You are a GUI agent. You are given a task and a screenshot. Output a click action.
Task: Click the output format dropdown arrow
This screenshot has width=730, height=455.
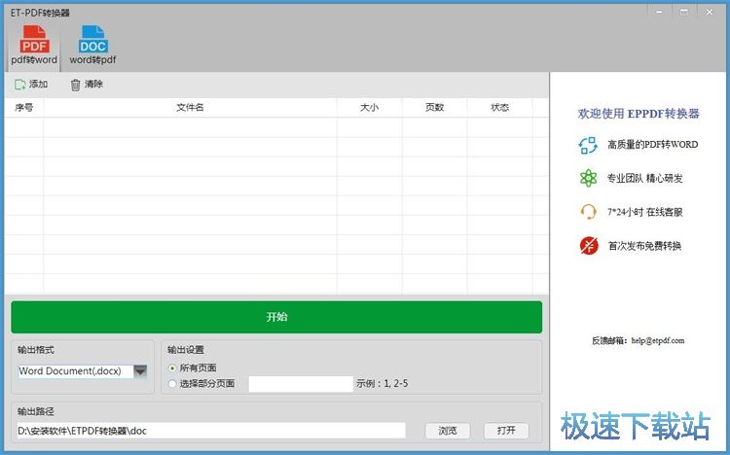[x=140, y=371]
